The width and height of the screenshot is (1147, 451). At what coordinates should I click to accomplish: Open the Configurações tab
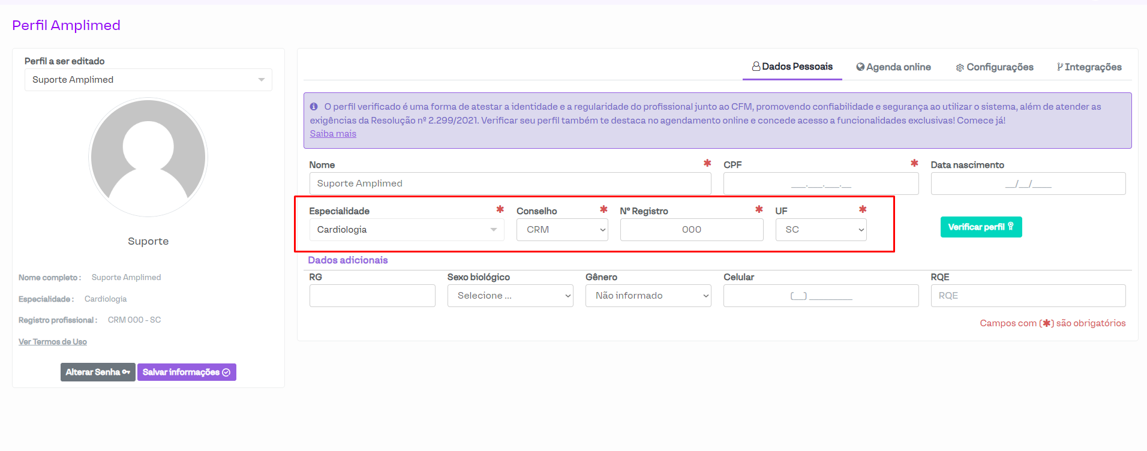tap(994, 67)
